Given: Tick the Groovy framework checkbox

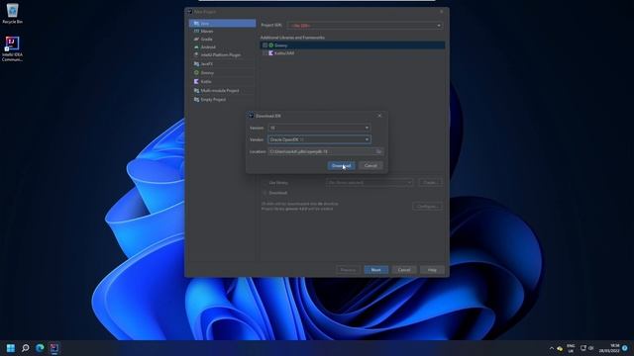Looking at the screenshot, I should (x=264, y=45).
